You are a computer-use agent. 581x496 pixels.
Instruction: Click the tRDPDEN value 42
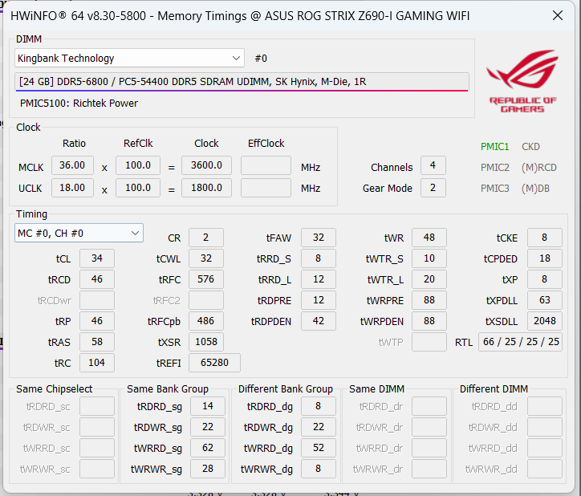pyautogui.click(x=319, y=321)
